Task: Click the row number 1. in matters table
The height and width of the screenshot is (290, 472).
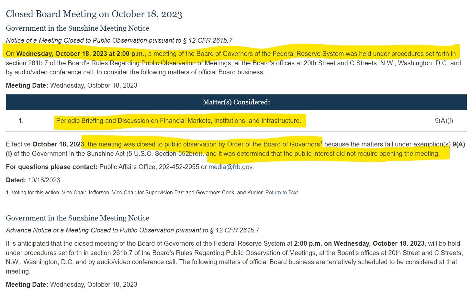Action: pyautogui.click(x=21, y=121)
